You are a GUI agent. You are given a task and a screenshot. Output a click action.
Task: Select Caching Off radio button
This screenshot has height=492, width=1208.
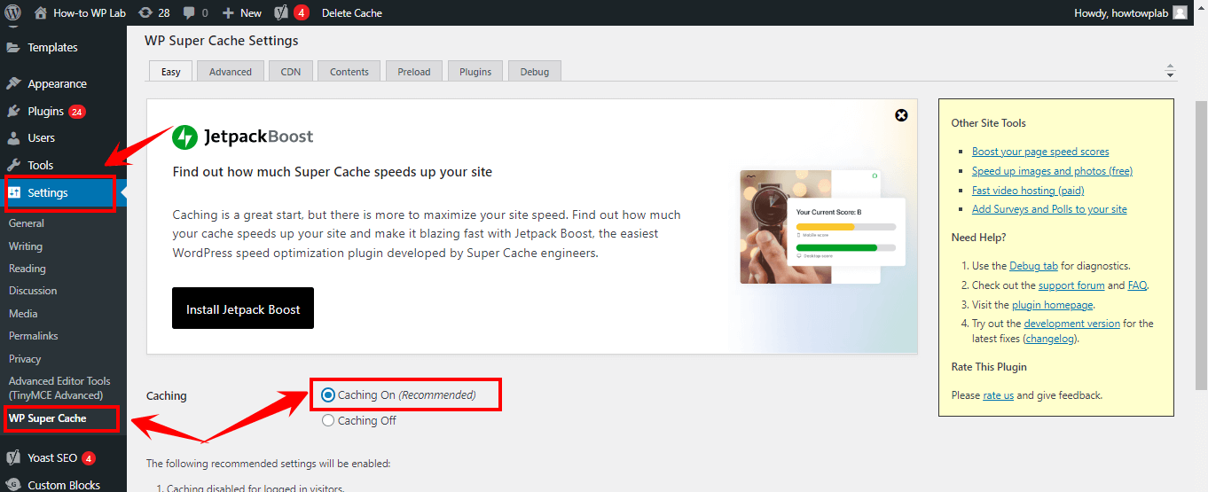tap(328, 420)
